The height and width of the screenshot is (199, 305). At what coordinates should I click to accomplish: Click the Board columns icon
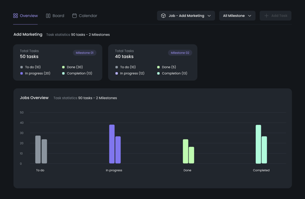[x=48, y=16]
